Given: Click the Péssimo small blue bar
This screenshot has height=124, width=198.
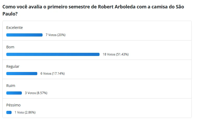Looking at the screenshot, I should (9, 112).
